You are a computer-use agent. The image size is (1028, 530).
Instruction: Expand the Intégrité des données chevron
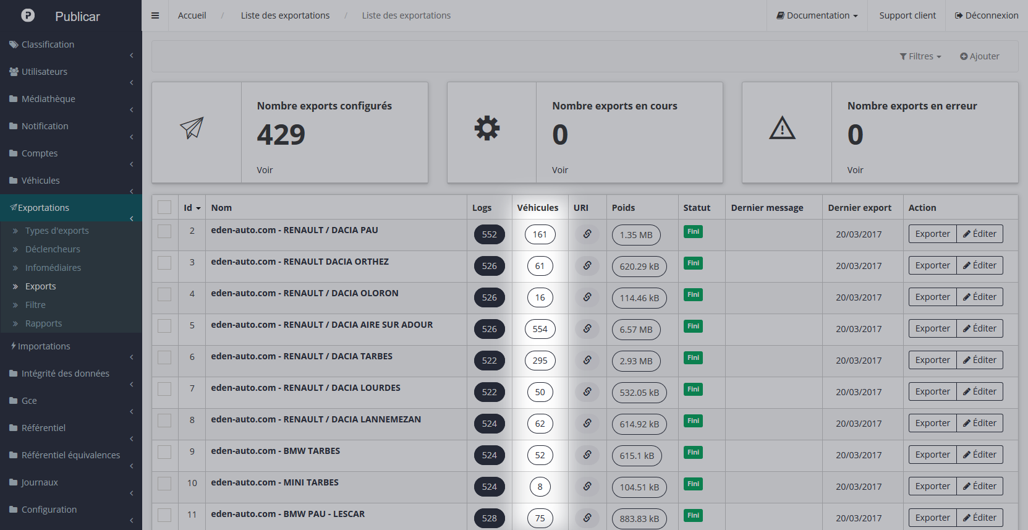pos(132,385)
